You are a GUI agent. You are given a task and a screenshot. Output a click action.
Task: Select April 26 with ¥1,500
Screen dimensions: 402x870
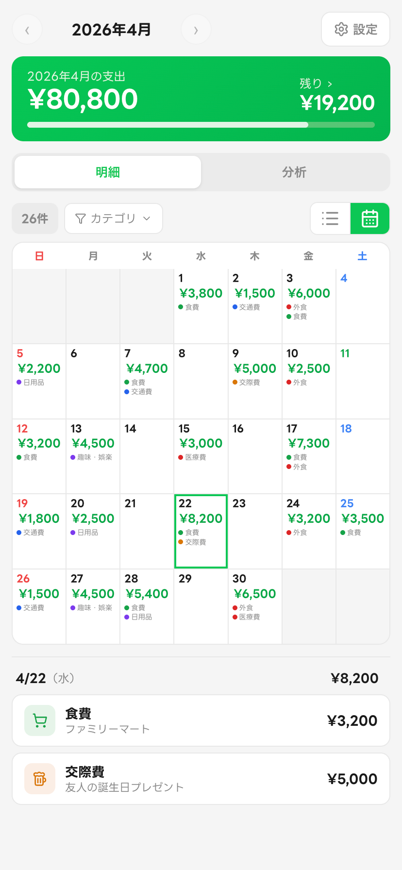coord(39,607)
